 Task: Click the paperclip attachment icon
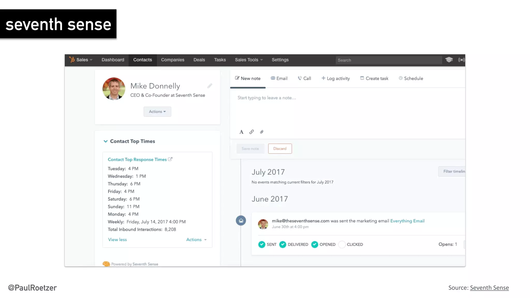pyautogui.click(x=262, y=132)
